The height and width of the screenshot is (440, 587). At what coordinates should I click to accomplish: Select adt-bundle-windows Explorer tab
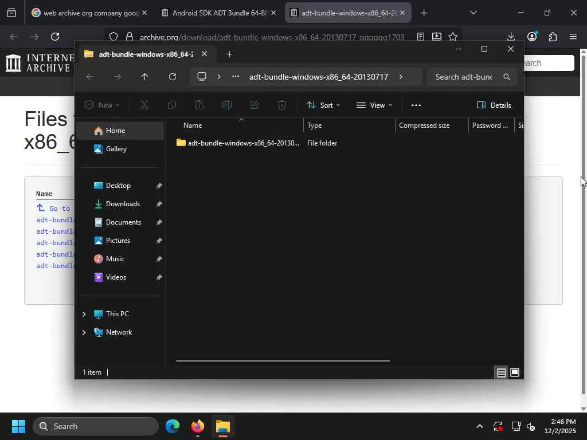tap(146, 54)
